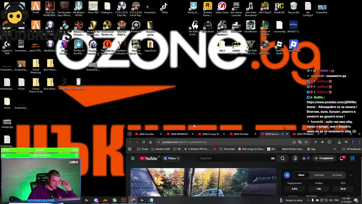Reload the page in Chrome
The image size is (362, 204).
click(144, 142)
